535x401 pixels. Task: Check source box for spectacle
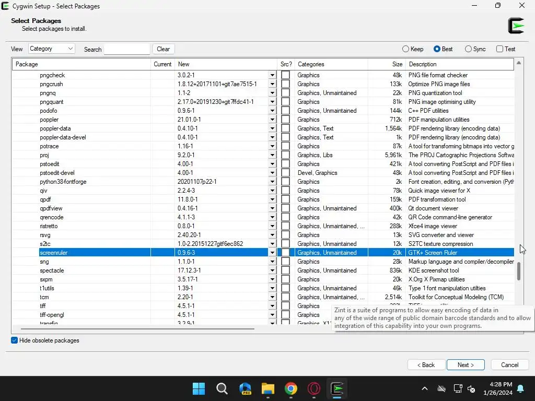pyautogui.click(x=286, y=270)
